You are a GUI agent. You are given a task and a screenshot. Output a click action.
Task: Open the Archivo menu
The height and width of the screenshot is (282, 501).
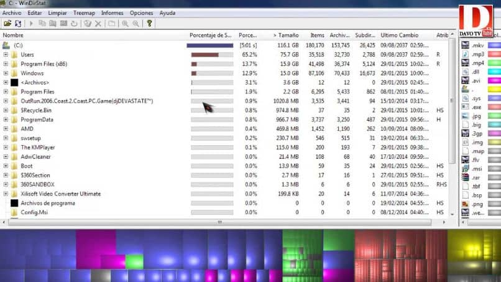click(x=12, y=13)
